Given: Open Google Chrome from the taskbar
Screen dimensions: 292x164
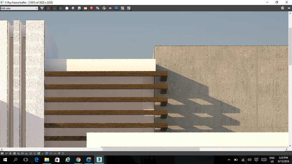Looking at the screenshot, I should 78,160.
